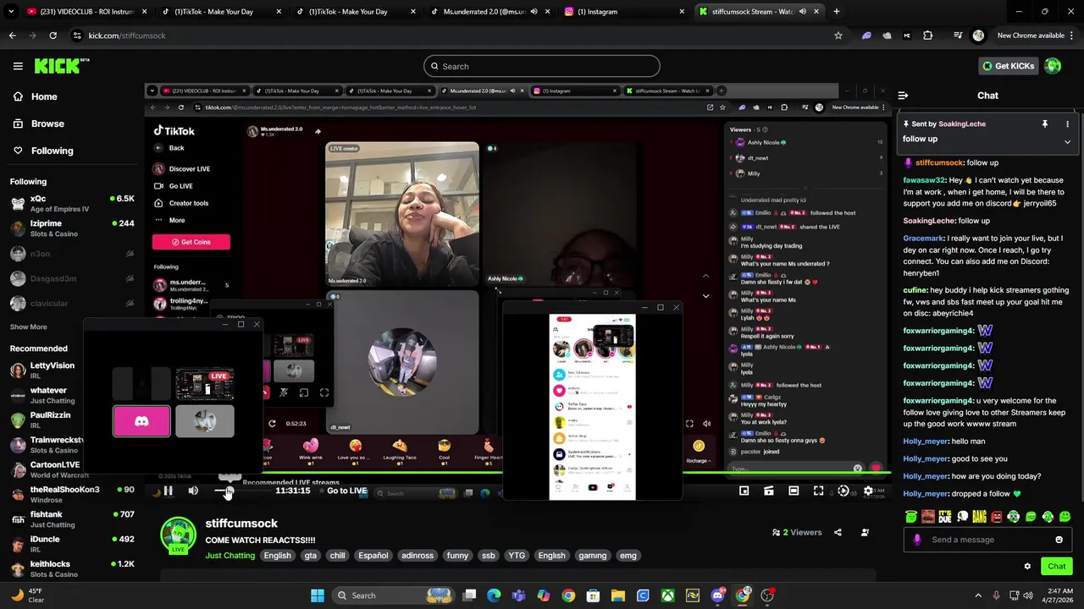Collapse the Chat panel
This screenshot has width=1084, height=609.
click(x=903, y=96)
